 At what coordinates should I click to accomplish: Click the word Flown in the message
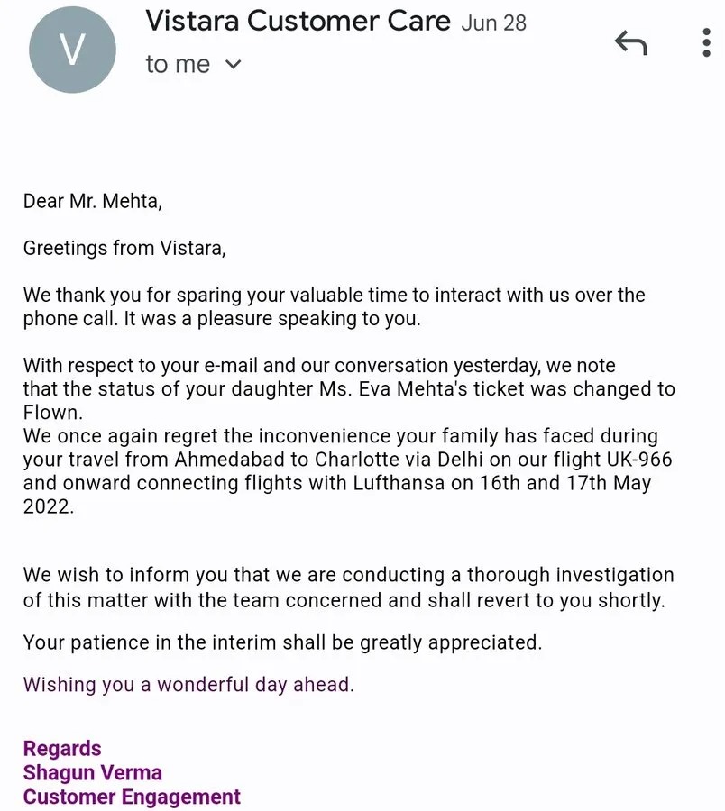pyautogui.click(x=50, y=412)
